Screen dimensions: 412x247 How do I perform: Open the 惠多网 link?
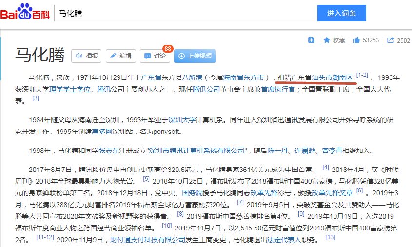point(102,132)
